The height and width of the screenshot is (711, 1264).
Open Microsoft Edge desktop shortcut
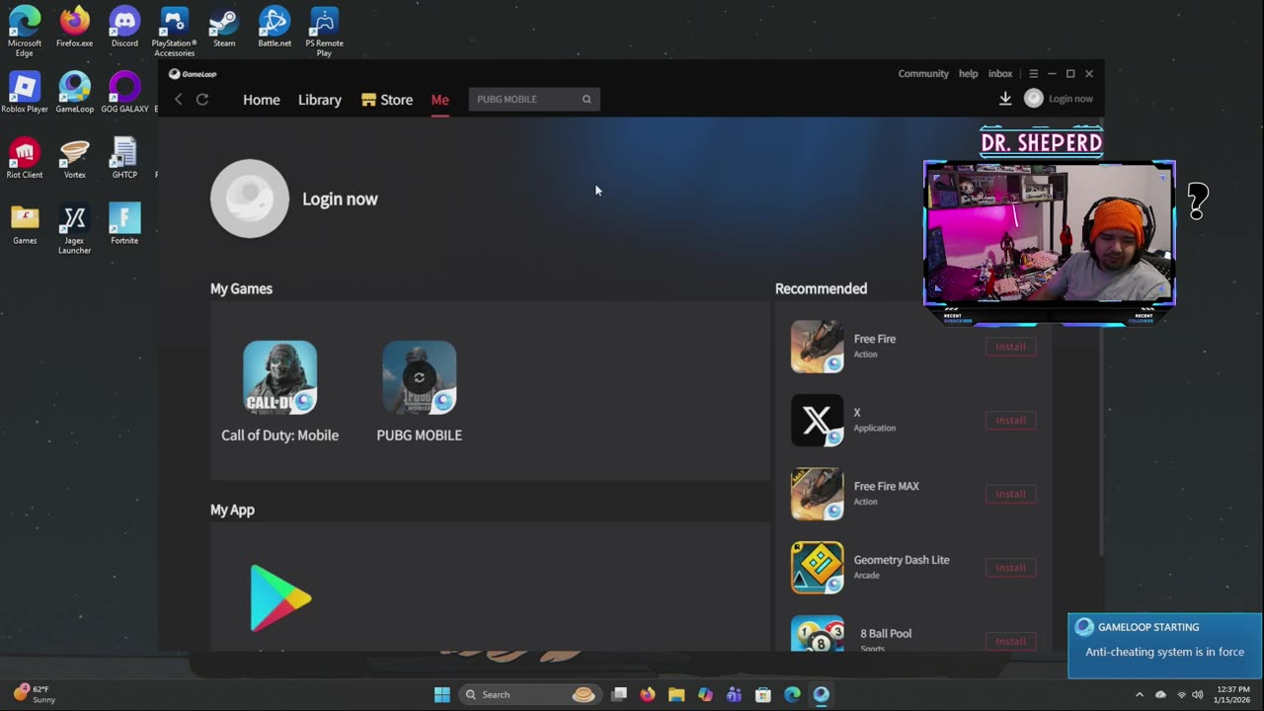point(25,32)
